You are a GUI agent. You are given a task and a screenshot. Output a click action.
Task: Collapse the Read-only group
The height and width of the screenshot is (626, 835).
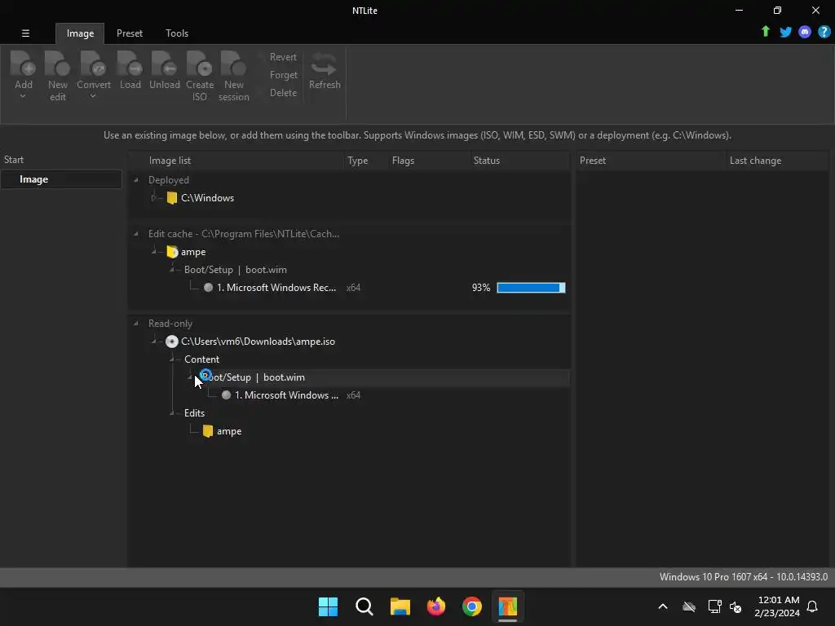pyautogui.click(x=136, y=324)
